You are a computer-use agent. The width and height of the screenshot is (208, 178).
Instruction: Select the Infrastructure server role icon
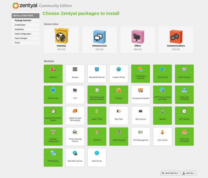[x=99, y=36]
